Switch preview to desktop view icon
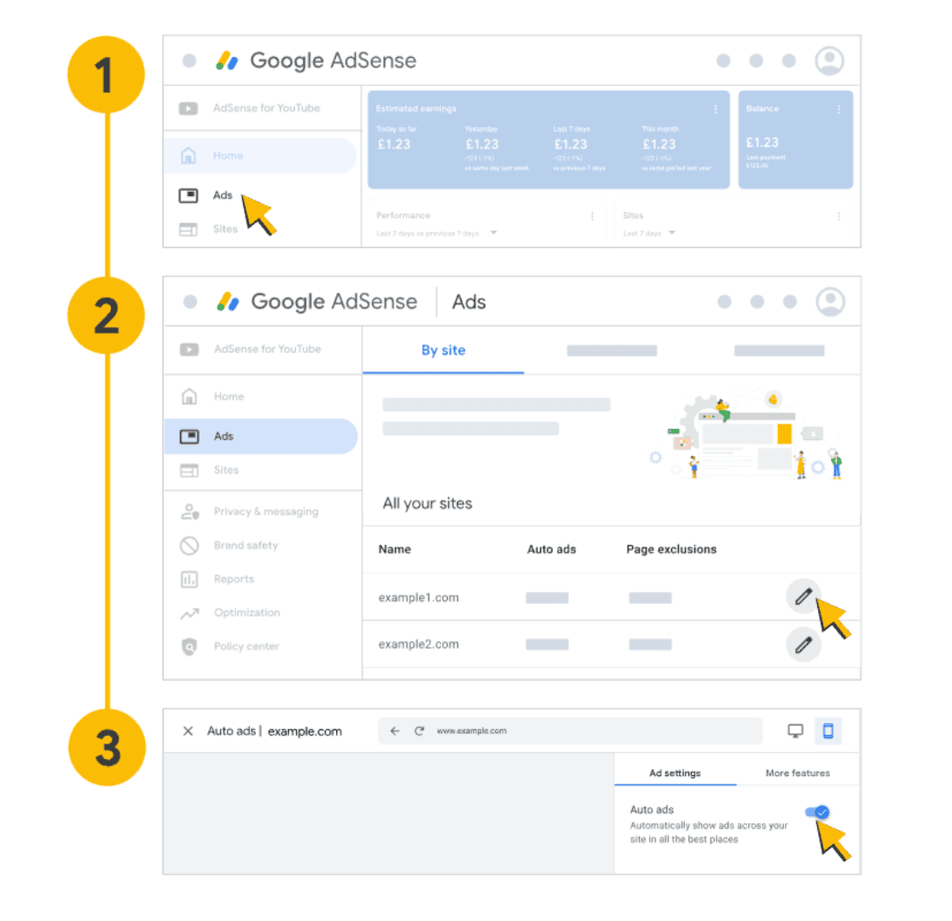 point(795,731)
